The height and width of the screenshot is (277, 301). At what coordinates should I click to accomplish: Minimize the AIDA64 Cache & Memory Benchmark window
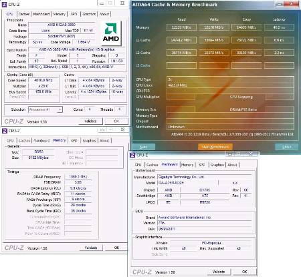pyautogui.click(x=279, y=4)
